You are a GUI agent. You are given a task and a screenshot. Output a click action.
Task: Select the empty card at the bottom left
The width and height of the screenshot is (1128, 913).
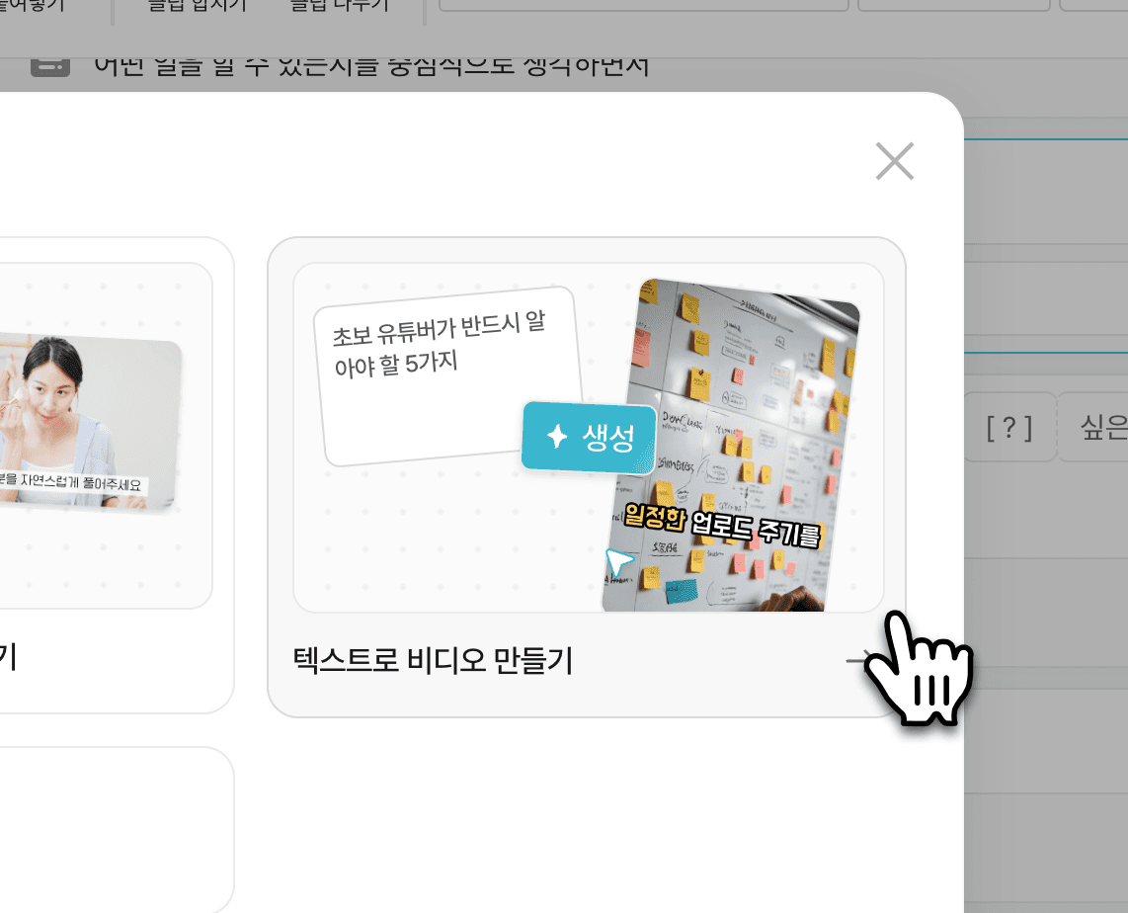click(109, 830)
